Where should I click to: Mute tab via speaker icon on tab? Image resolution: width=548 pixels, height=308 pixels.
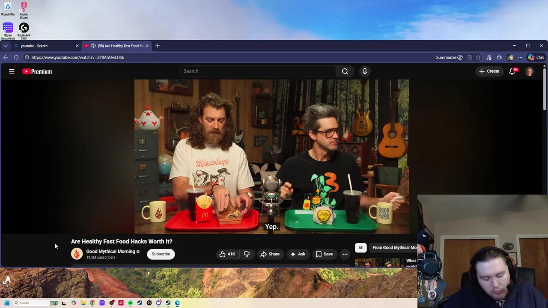(x=93, y=46)
